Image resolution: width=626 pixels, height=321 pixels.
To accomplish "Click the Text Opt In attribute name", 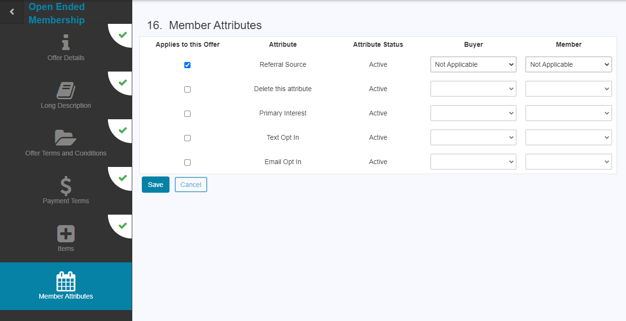I will point(283,137).
